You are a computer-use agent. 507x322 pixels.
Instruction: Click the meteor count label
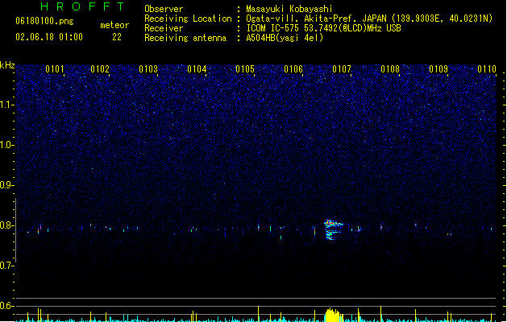[114, 25]
